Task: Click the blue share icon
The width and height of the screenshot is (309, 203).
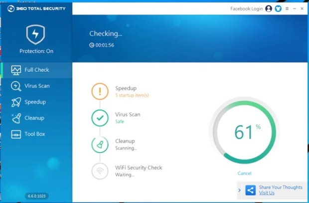Action: click(x=251, y=191)
